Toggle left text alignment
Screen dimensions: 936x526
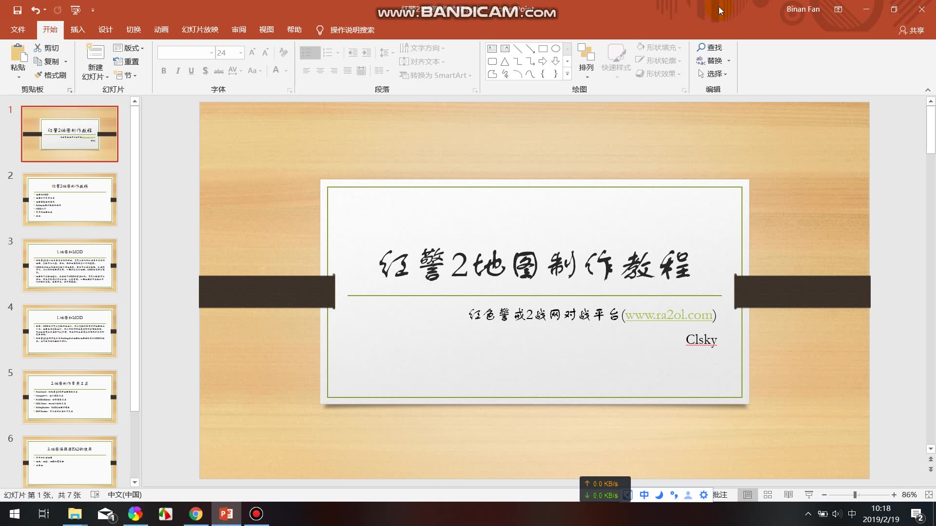point(306,71)
